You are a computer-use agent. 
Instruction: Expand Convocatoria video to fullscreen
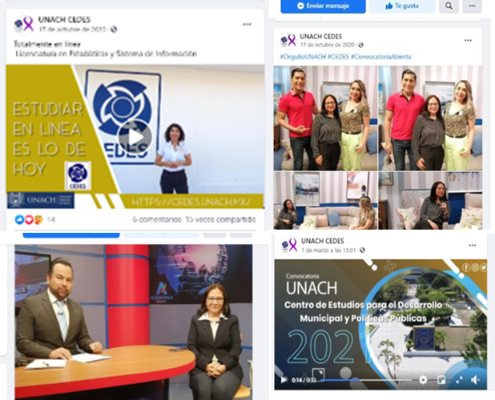pos(459,380)
